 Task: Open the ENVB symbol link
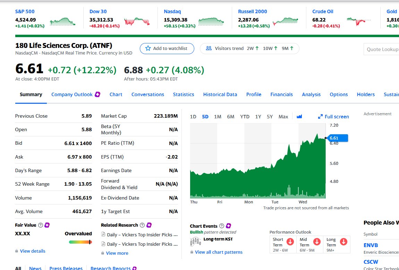[371, 245]
